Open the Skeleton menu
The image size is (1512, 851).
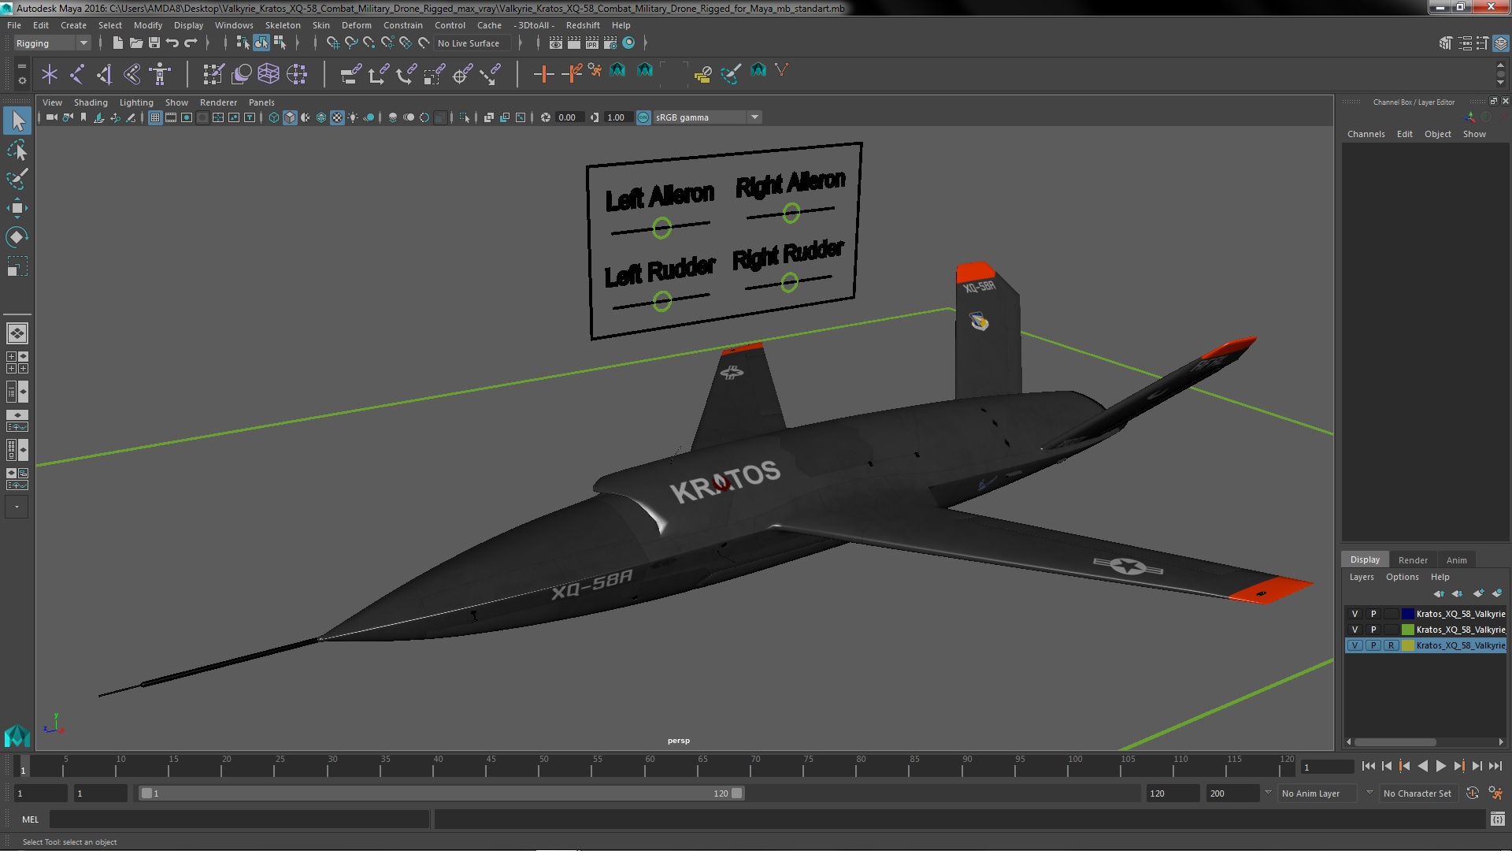(x=282, y=25)
